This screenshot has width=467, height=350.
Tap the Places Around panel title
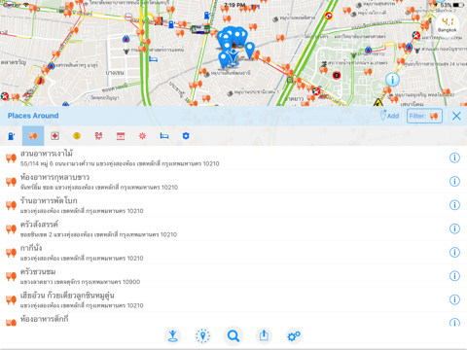pyautogui.click(x=33, y=116)
